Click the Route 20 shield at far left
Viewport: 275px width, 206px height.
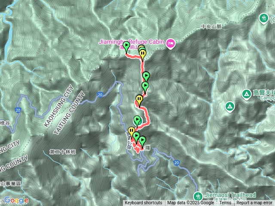point(18,110)
